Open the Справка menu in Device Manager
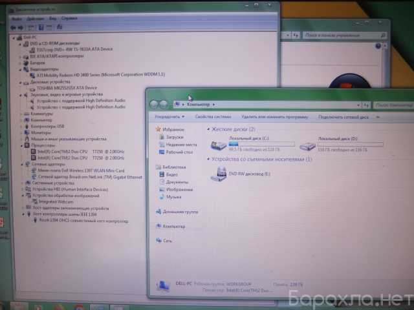The width and height of the screenshot is (414, 310). click(x=69, y=18)
